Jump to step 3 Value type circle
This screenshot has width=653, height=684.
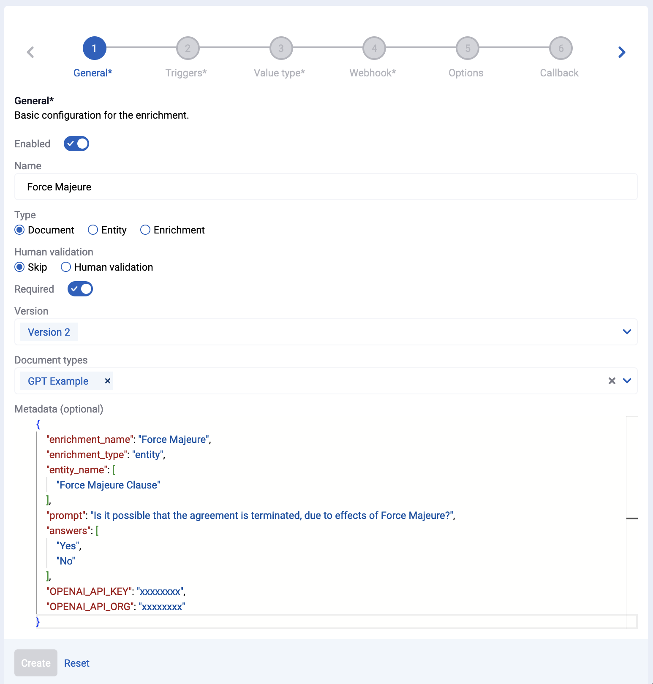pos(281,49)
